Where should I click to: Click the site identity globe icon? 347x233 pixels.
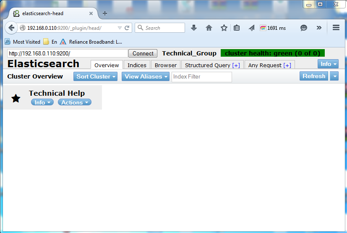(23, 28)
